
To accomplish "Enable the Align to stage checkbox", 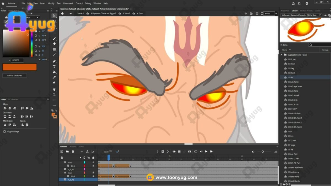I will tap(4, 132).
